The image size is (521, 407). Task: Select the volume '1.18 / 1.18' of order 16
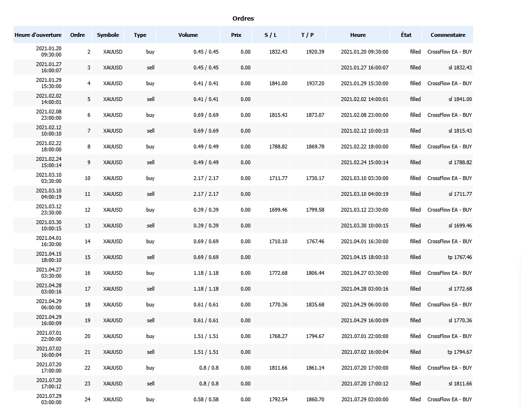206,273
